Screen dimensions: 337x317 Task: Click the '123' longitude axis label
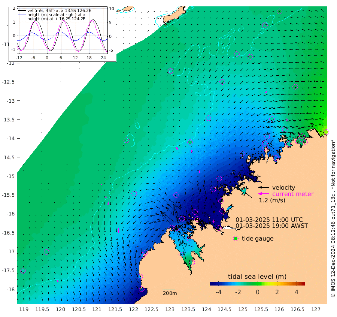170,310
